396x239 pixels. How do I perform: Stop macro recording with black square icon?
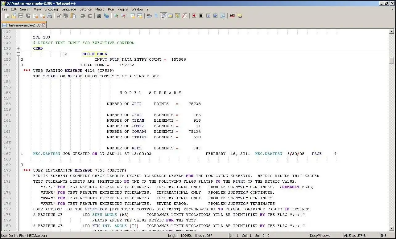pyautogui.click(x=201, y=16)
